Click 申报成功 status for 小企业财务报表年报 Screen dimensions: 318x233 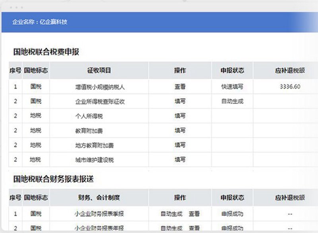point(232,228)
